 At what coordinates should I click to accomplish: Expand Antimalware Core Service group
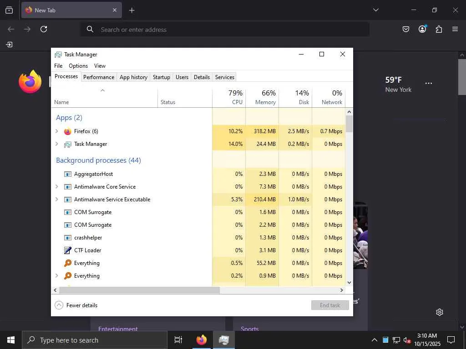pos(57,187)
